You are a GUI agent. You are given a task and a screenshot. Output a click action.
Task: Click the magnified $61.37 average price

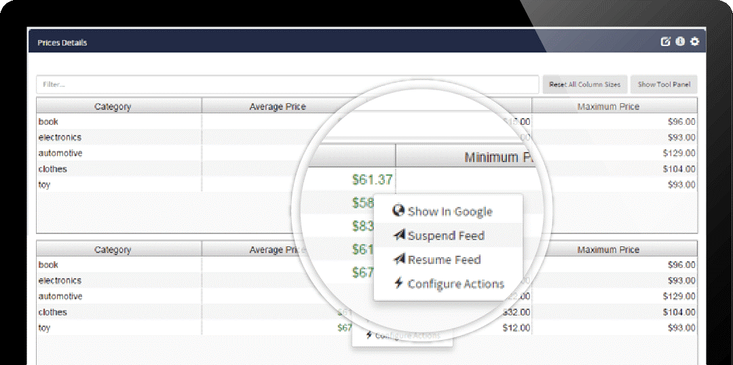tap(372, 180)
